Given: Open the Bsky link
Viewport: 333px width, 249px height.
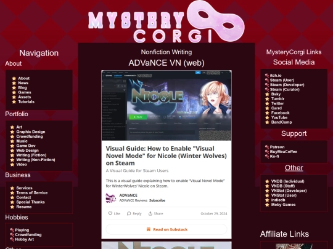Looking at the screenshot, I should pos(276,94).
